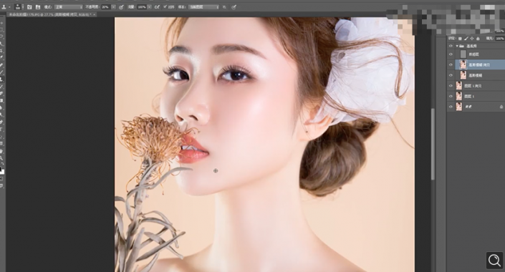Select the Horizontal Type tool
The width and height of the screenshot is (505, 272).
tap(2, 130)
